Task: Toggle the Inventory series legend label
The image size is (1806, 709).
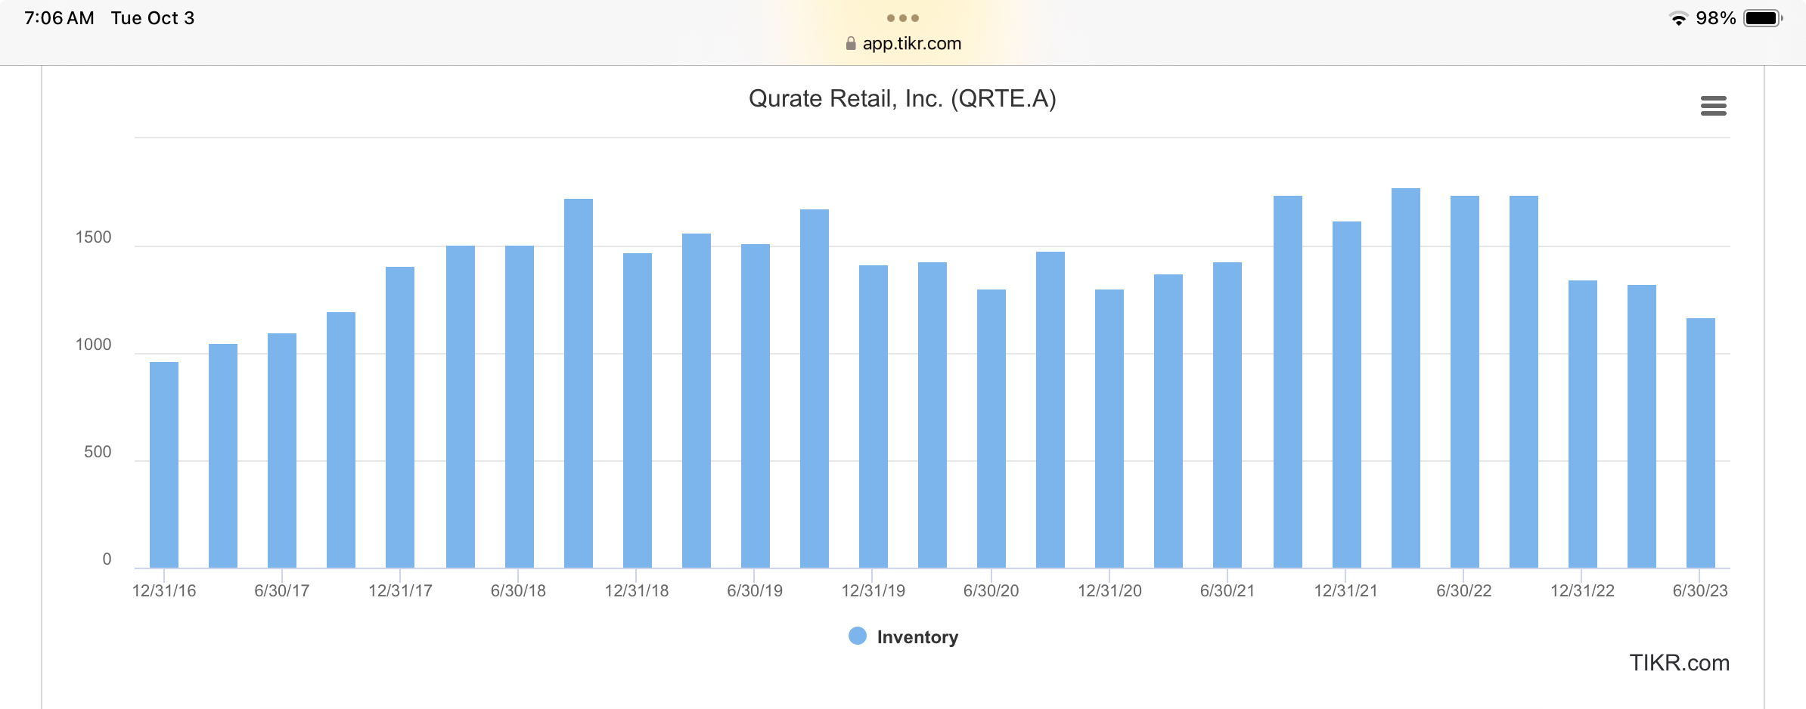Action: [917, 637]
